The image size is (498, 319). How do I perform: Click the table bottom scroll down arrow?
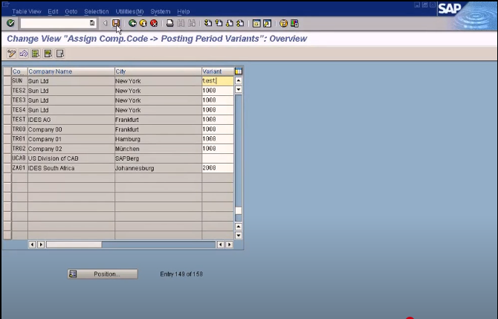(238, 236)
